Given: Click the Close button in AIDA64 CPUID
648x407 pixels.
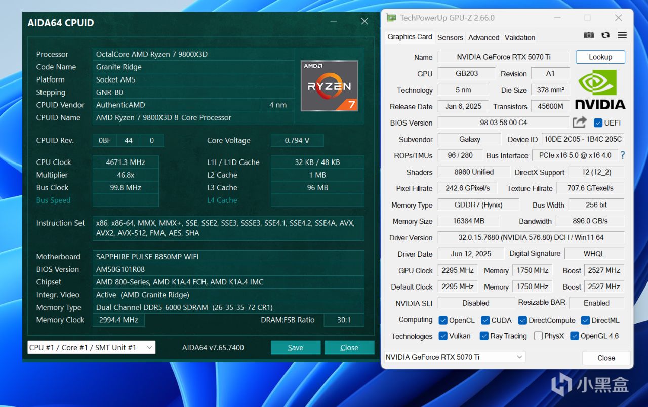Looking at the screenshot, I should pos(349,347).
